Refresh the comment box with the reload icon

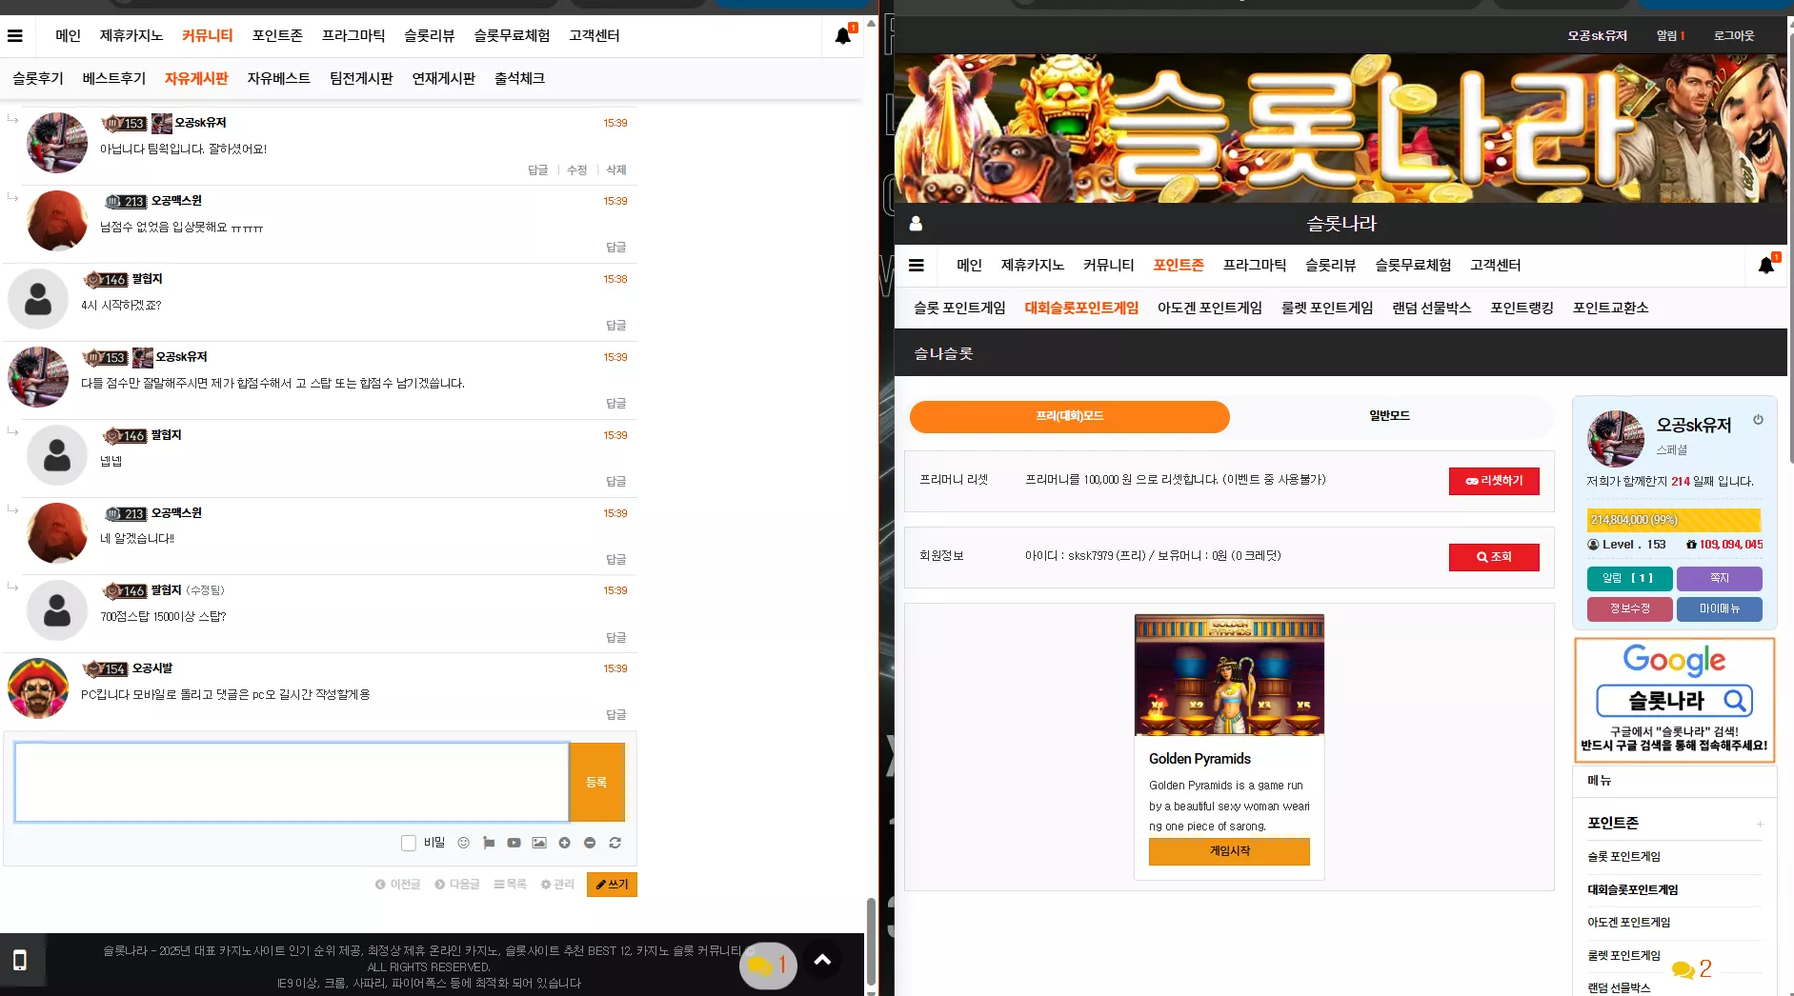point(615,843)
